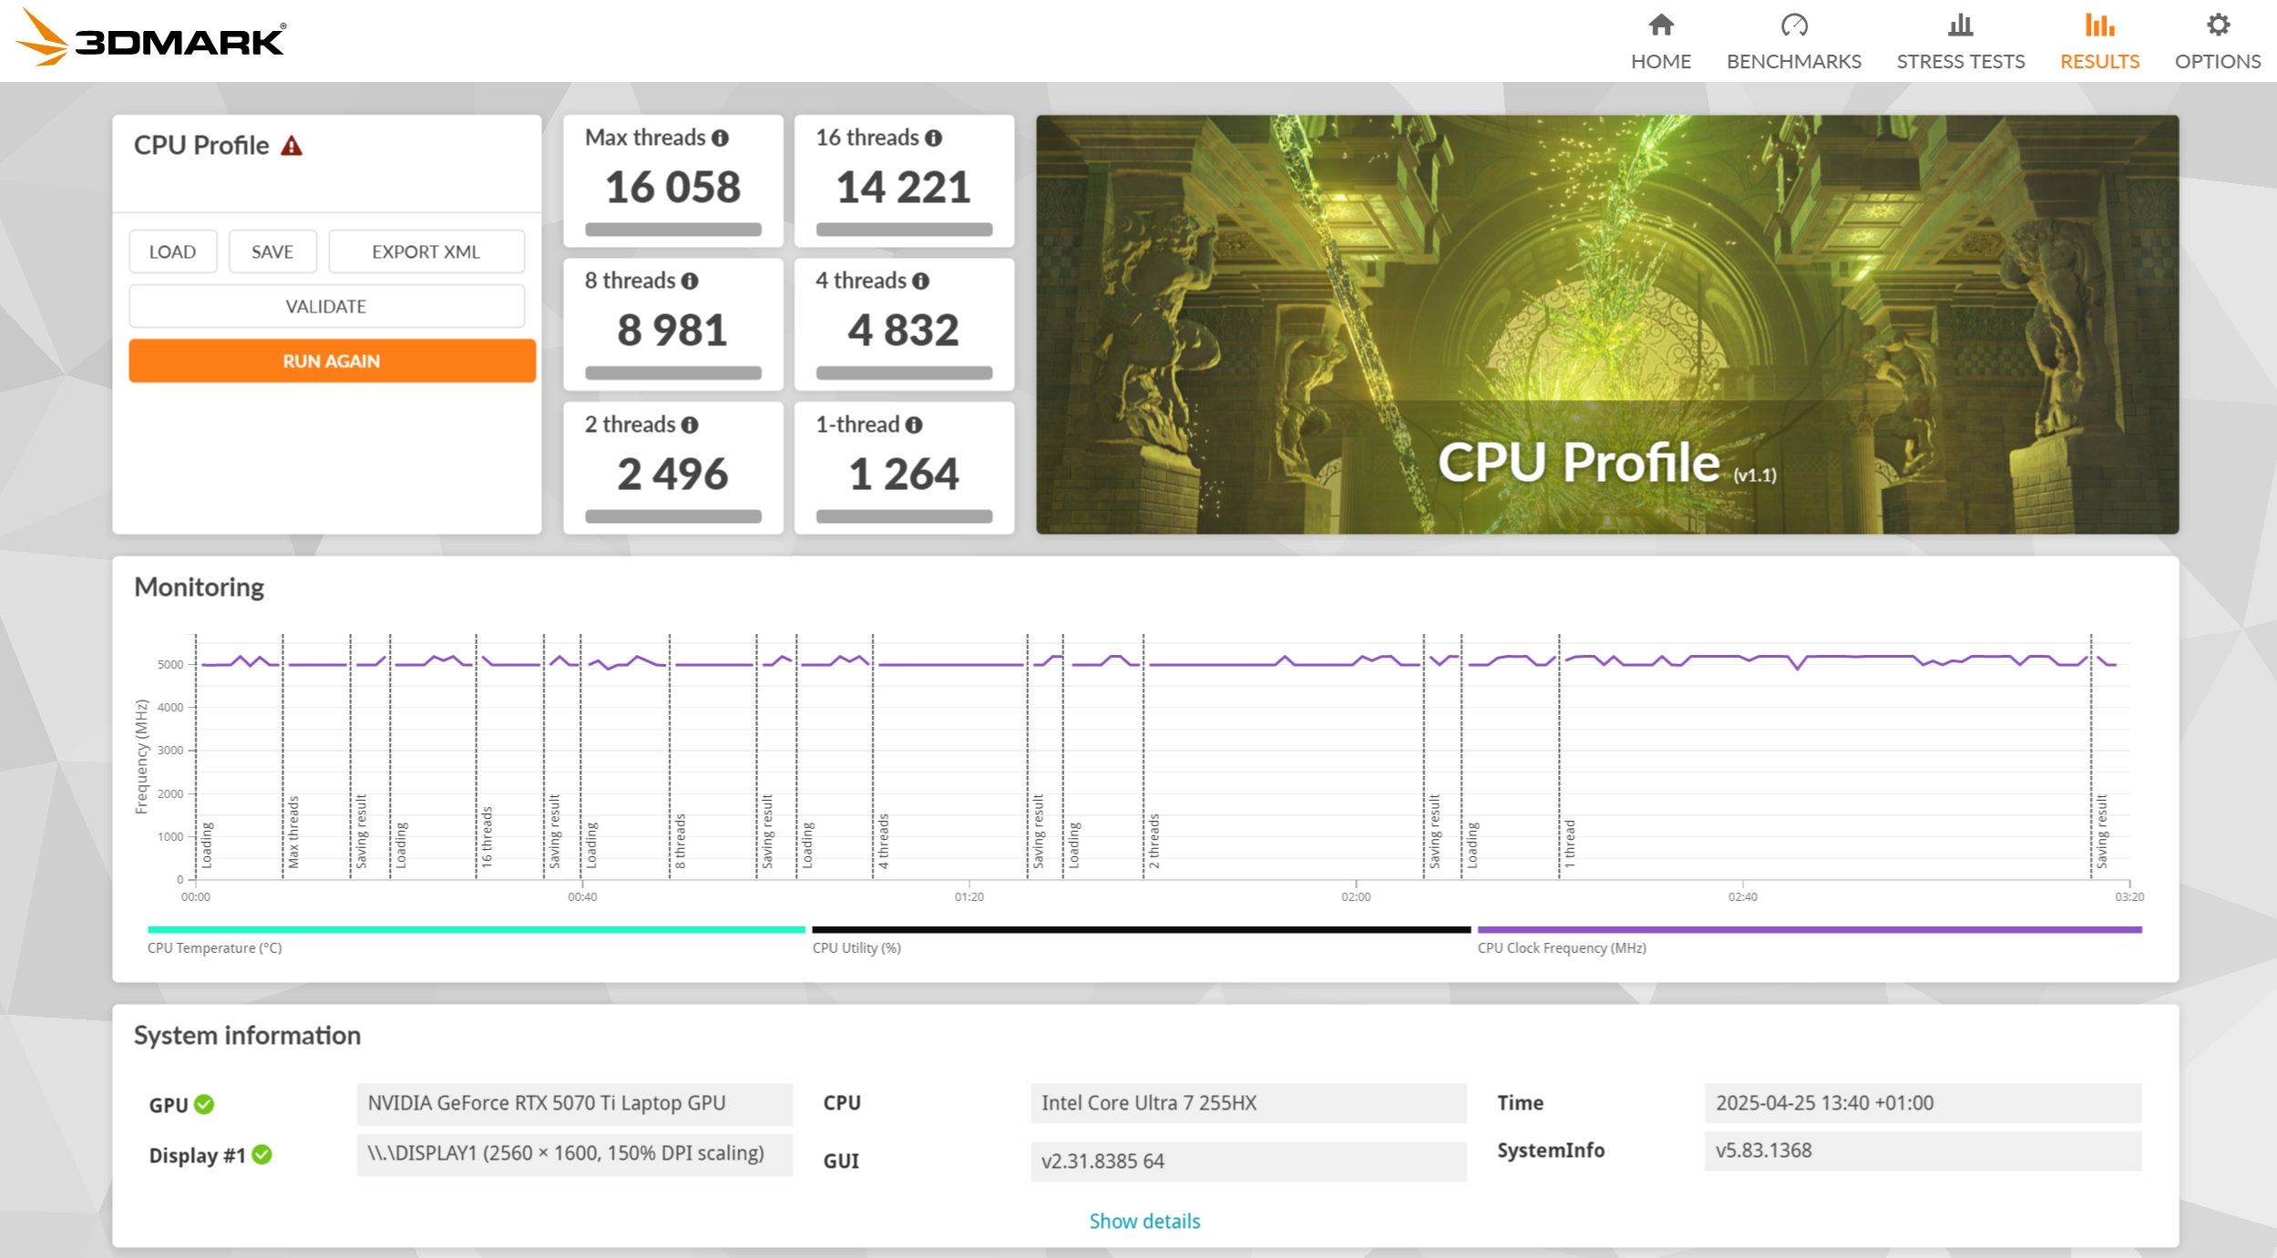2277x1258 pixels.
Task: Click the System information heading
Action: click(247, 1036)
